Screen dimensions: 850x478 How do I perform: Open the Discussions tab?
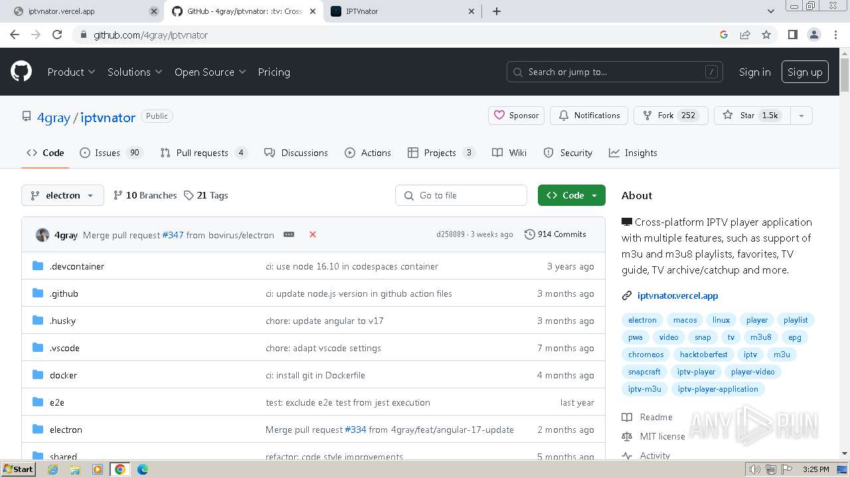[296, 153]
